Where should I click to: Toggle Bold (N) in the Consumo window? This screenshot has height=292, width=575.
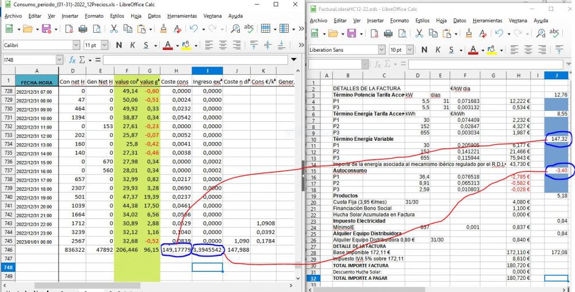[119, 45]
